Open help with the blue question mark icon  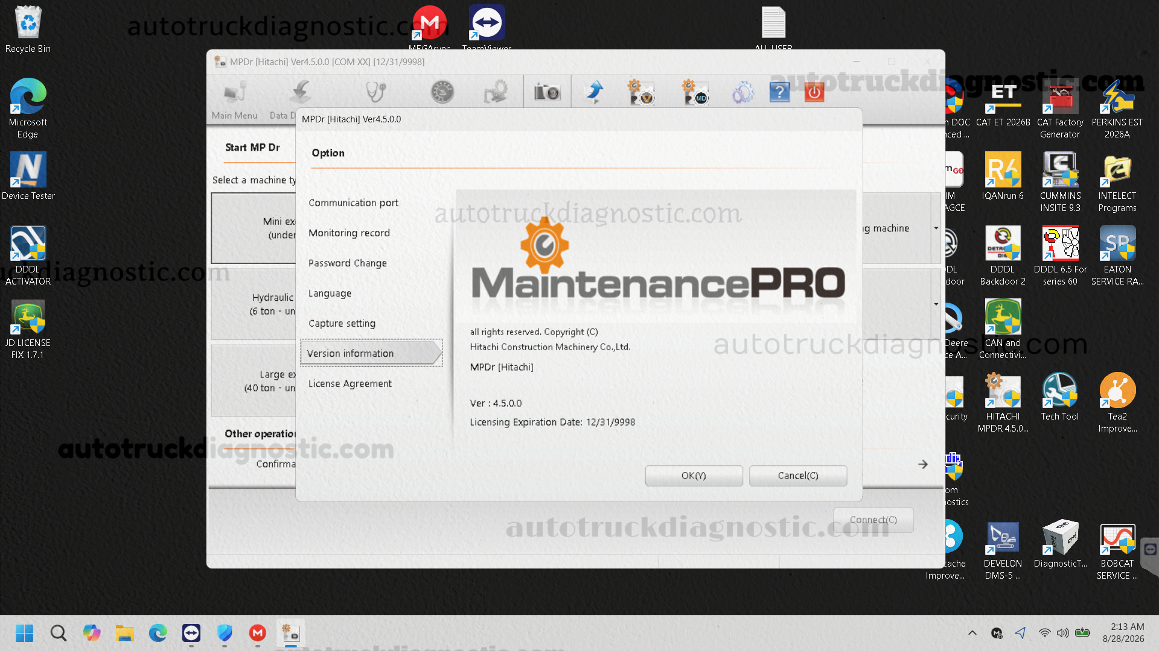[779, 92]
